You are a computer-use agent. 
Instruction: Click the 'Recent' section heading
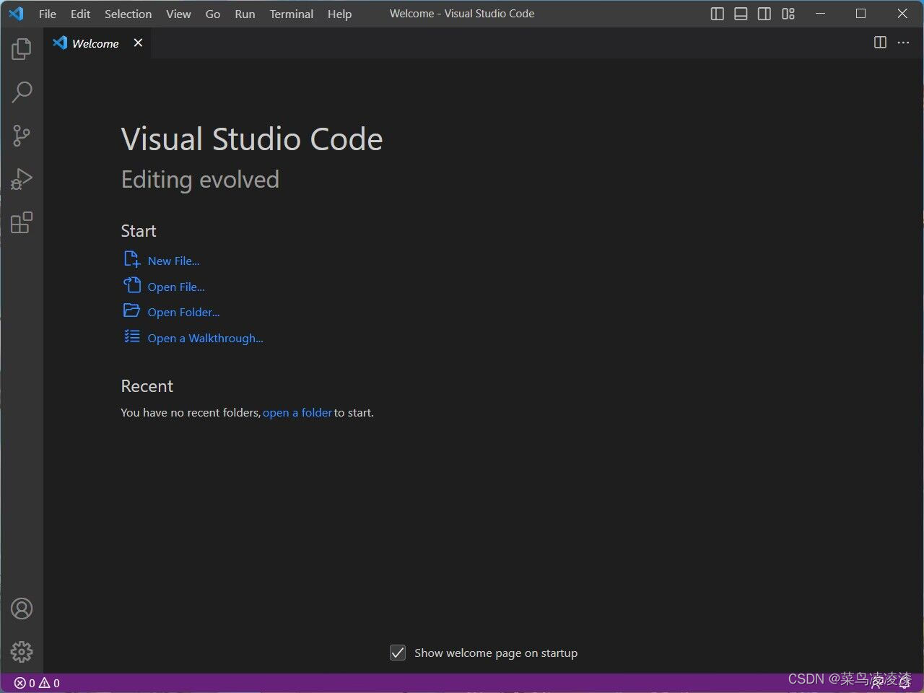pos(147,386)
